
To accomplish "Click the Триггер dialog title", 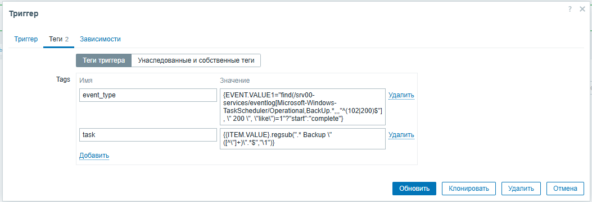I will pos(24,13).
